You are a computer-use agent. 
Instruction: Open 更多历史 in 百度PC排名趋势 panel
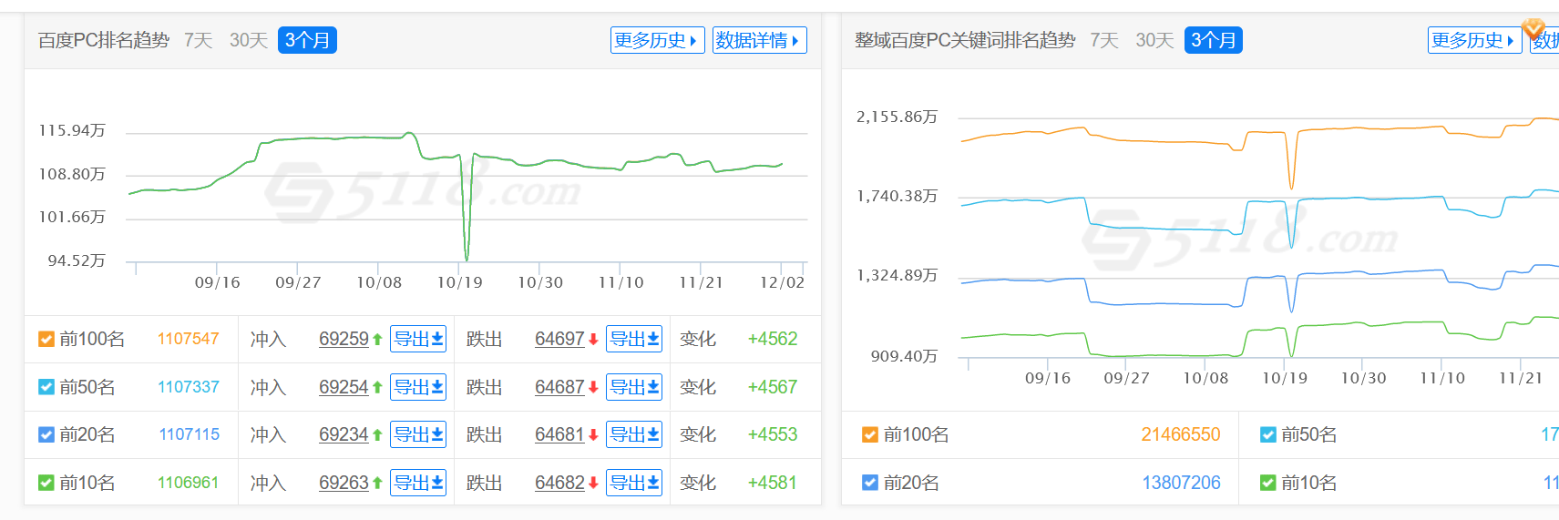tap(657, 40)
